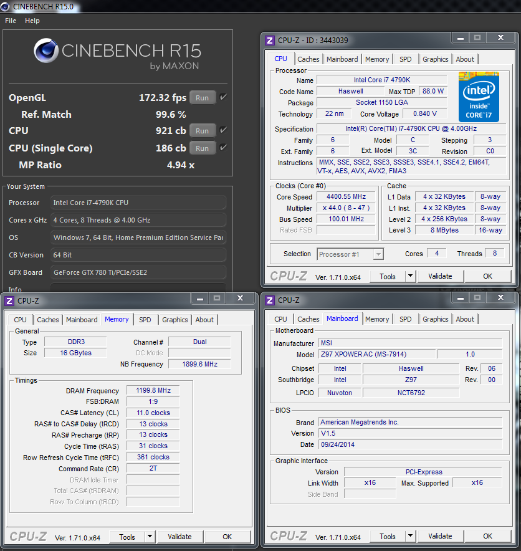Screen dimensions: 521x551
Task: Click the Processor field in Your System
Action: click(138, 203)
